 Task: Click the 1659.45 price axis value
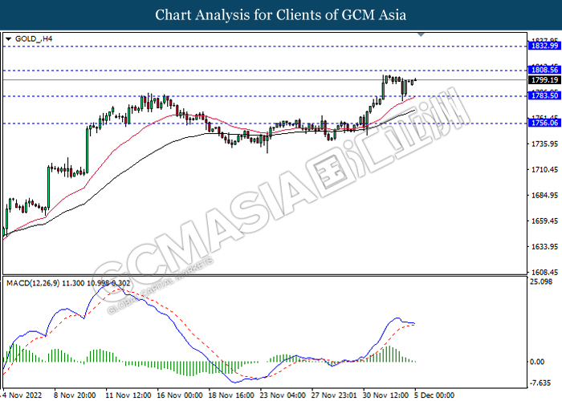[544, 221]
